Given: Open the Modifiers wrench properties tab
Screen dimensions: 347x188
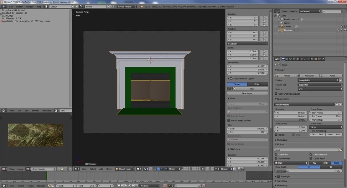Looking at the screenshot, I should [305, 59].
